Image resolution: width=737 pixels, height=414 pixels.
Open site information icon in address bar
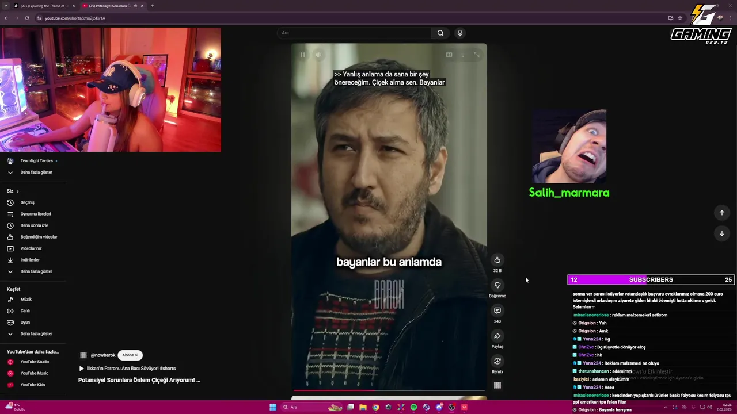point(40,18)
